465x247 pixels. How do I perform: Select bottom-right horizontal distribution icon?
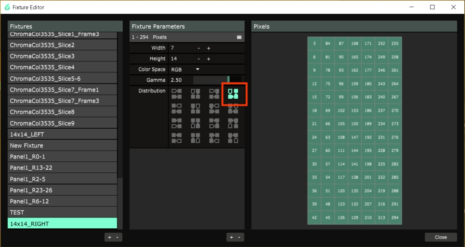[x=177, y=138]
